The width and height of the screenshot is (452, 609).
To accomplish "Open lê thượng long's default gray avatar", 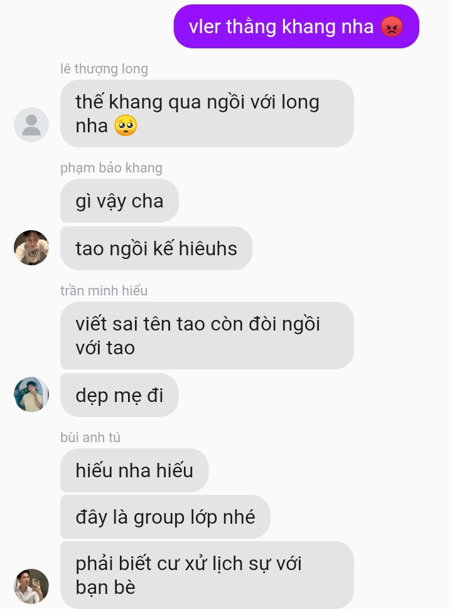I will 31,125.
